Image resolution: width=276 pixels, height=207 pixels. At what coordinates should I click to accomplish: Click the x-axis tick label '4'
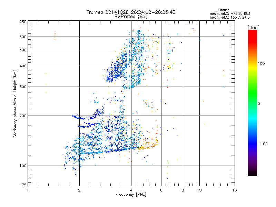[x=131, y=190]
